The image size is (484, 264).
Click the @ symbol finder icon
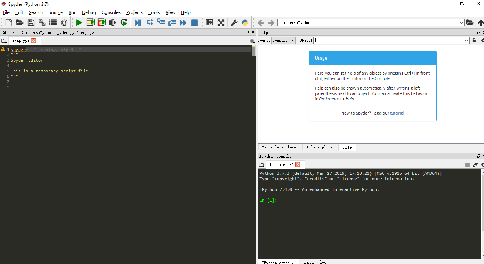(64, 23)
